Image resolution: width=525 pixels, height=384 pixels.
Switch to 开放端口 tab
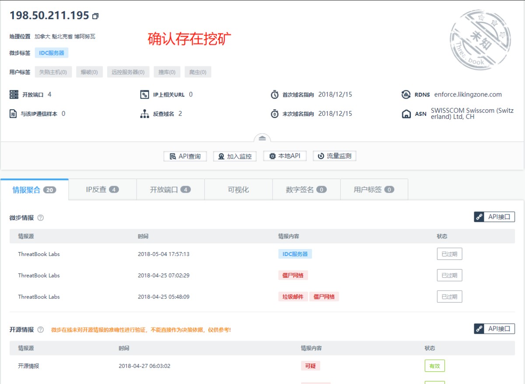point(170,190)
